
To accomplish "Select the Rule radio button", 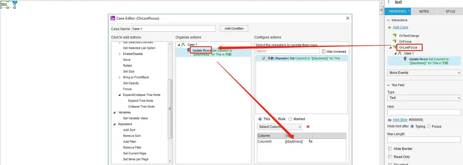I will click(275, 119).
